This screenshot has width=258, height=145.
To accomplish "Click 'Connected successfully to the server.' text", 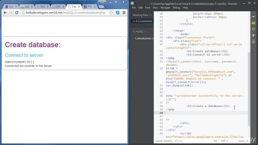I will point(29,66).
